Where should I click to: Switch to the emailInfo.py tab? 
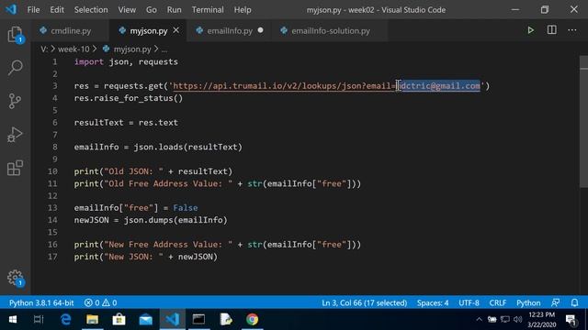click(x=229, y=30)
